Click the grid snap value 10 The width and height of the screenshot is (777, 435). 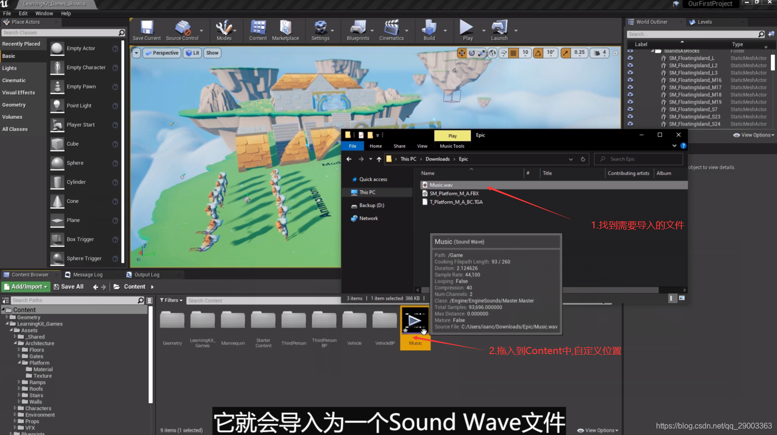[525, 52]
